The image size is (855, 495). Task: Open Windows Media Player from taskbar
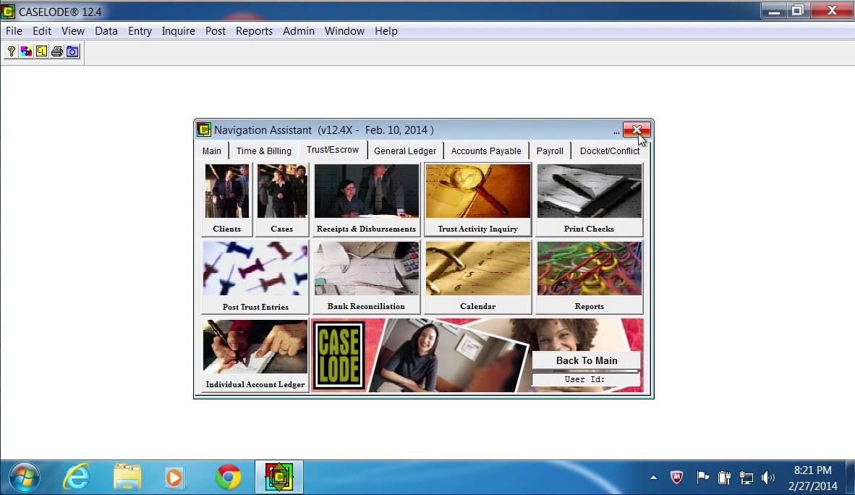point(174,478)
